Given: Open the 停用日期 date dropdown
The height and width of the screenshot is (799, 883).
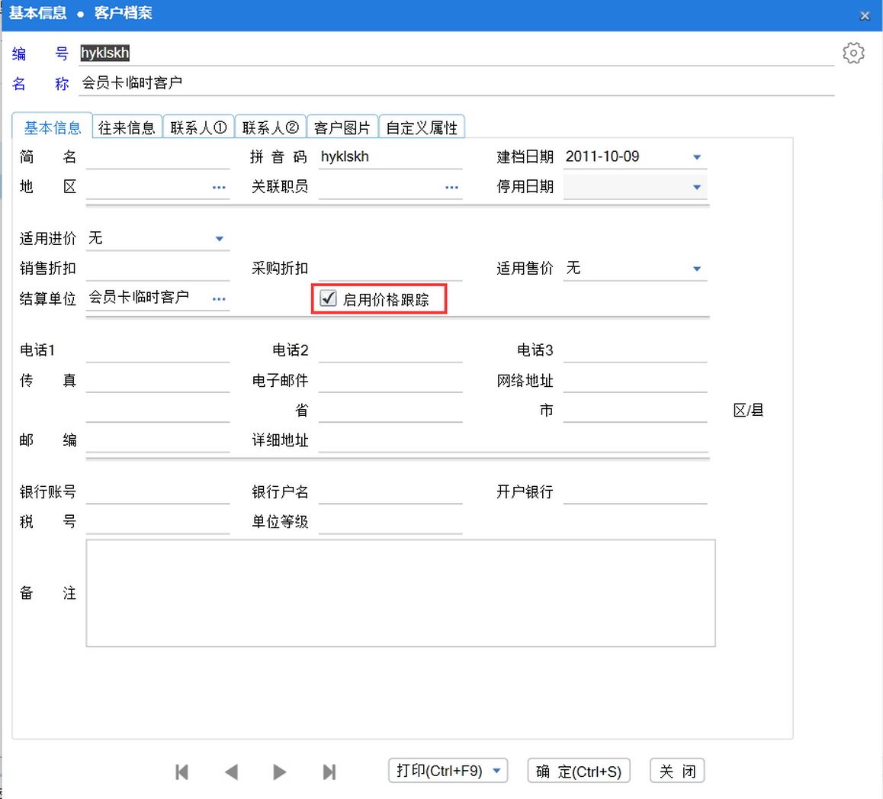Looking at the screenshot, I should tap(696, 187).
